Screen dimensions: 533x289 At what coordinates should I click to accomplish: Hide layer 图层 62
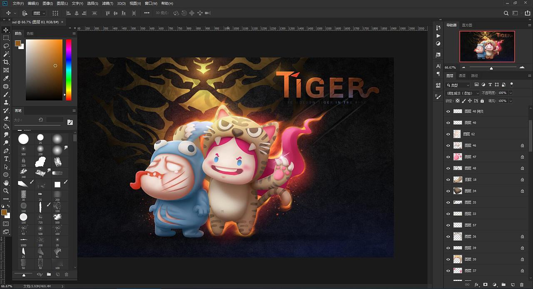pyautogui.click(x=448, y=134)
